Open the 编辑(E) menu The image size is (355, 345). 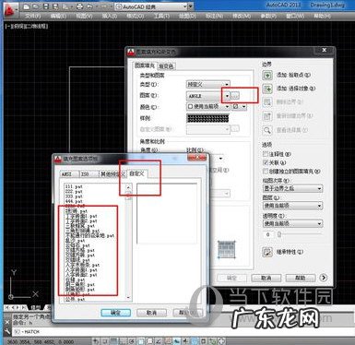click(58, 16)
